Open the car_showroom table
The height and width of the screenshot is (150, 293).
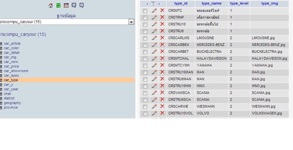pos(16,71)
